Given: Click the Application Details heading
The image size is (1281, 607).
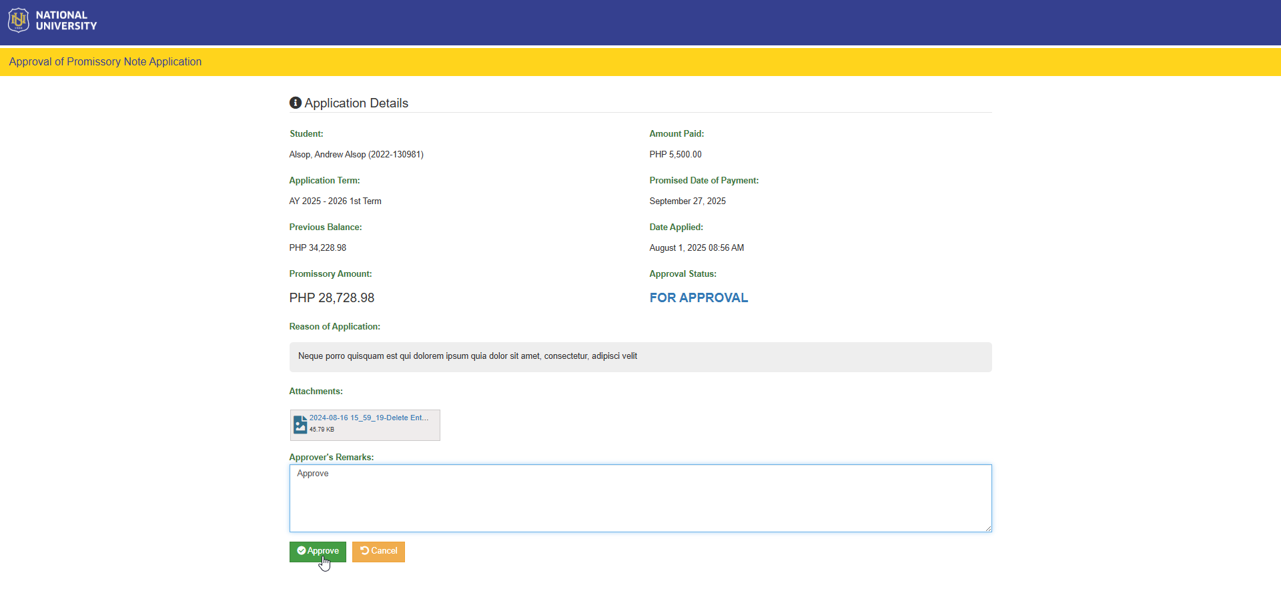Looking at the screenshot, I should pos(356,103).
